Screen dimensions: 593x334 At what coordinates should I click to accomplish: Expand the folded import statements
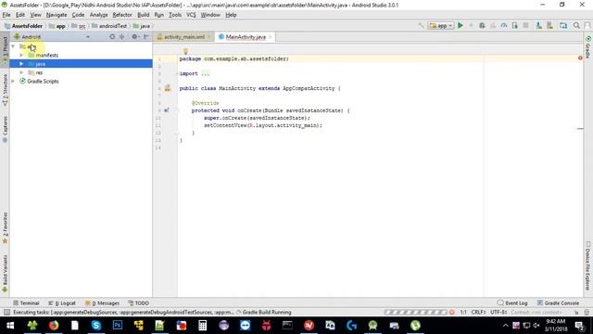tap(206, 73)
